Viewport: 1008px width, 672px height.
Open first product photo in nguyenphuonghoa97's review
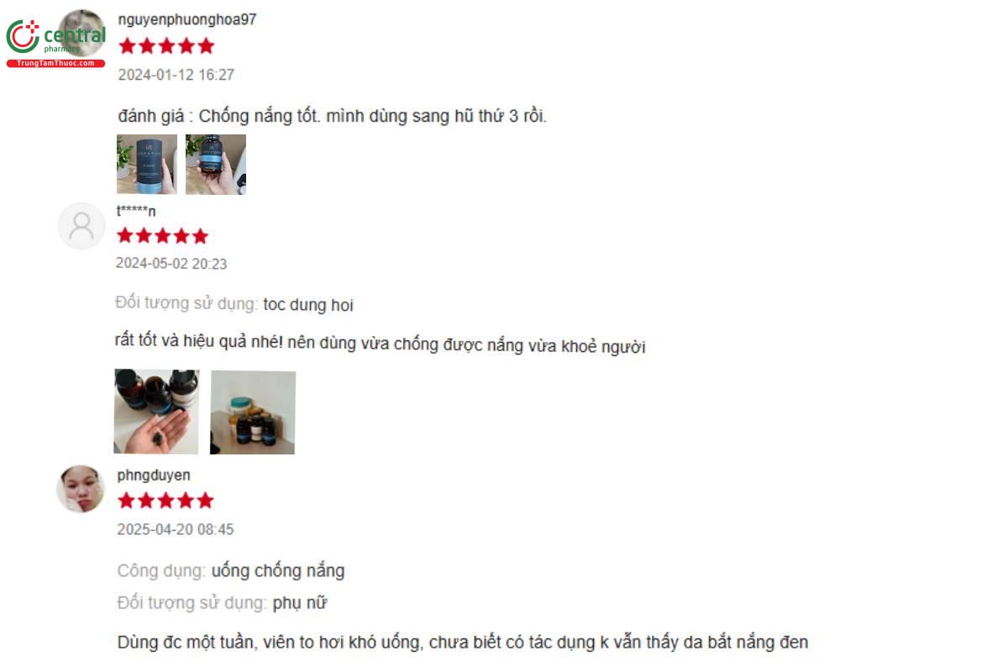[x=147, y=165]
